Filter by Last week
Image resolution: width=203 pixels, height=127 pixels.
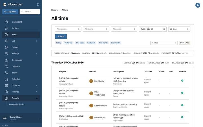[91, 43]
